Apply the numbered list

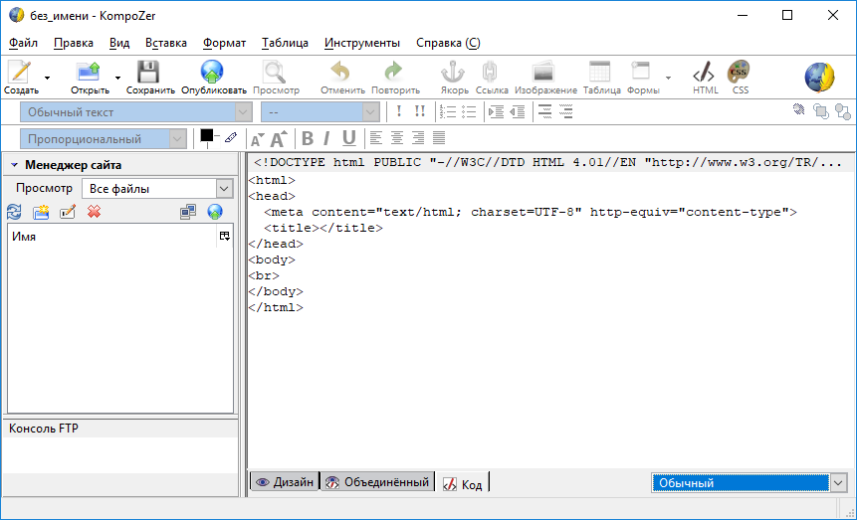point(448,112)
